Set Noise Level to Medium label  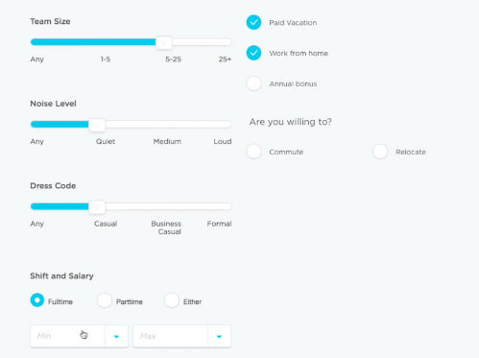(x=167, y=141)
